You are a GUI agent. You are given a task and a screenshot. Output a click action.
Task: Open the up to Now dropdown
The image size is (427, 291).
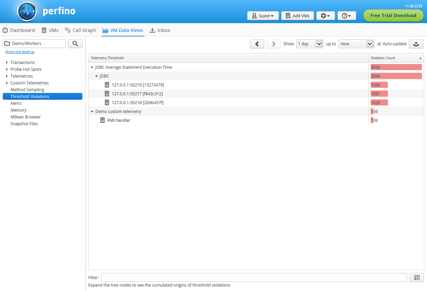click(356, 44)
